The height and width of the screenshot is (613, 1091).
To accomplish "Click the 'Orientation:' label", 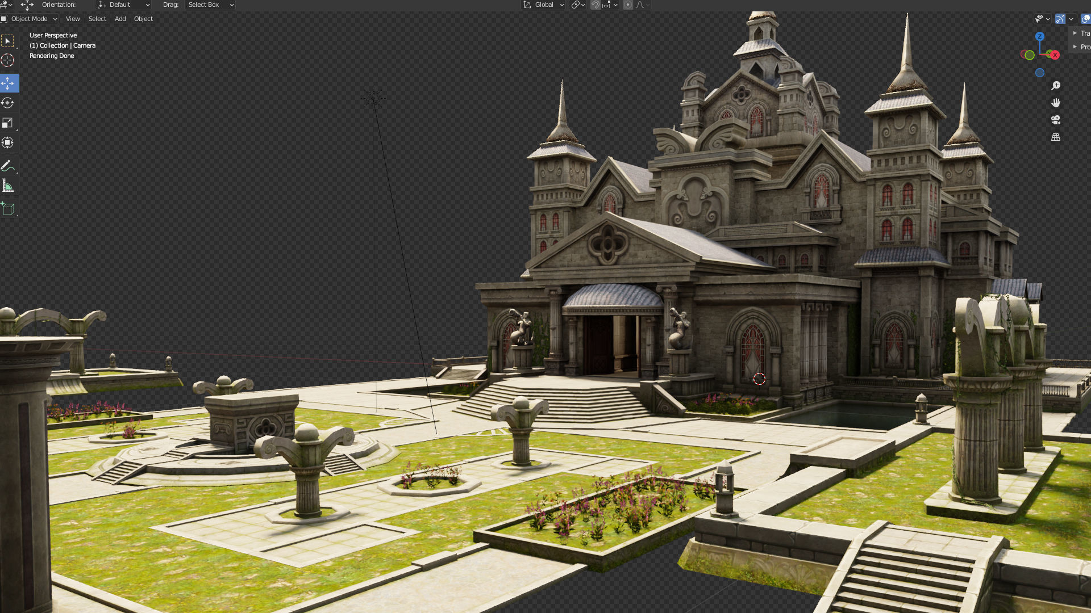I will pyautogui.click(x=59, y=5).
